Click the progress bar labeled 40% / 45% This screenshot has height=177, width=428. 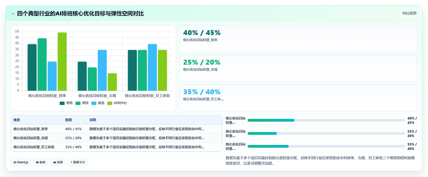(x=326, y=120)
